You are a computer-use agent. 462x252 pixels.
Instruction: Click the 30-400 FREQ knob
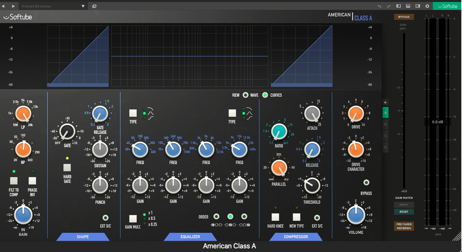point(140,149)
